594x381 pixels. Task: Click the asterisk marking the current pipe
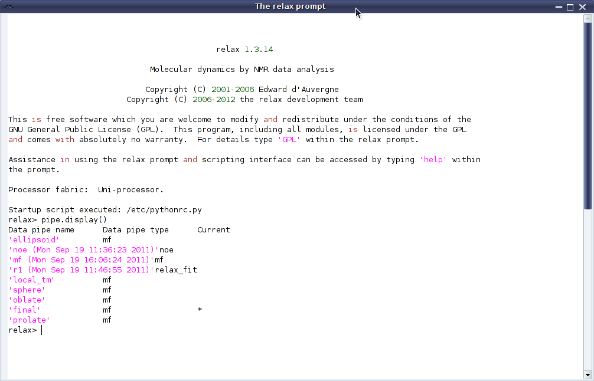coord(200,310)
